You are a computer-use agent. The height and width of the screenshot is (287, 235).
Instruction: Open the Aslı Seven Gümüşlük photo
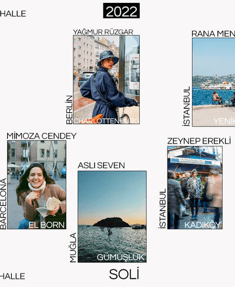point(112,216)
